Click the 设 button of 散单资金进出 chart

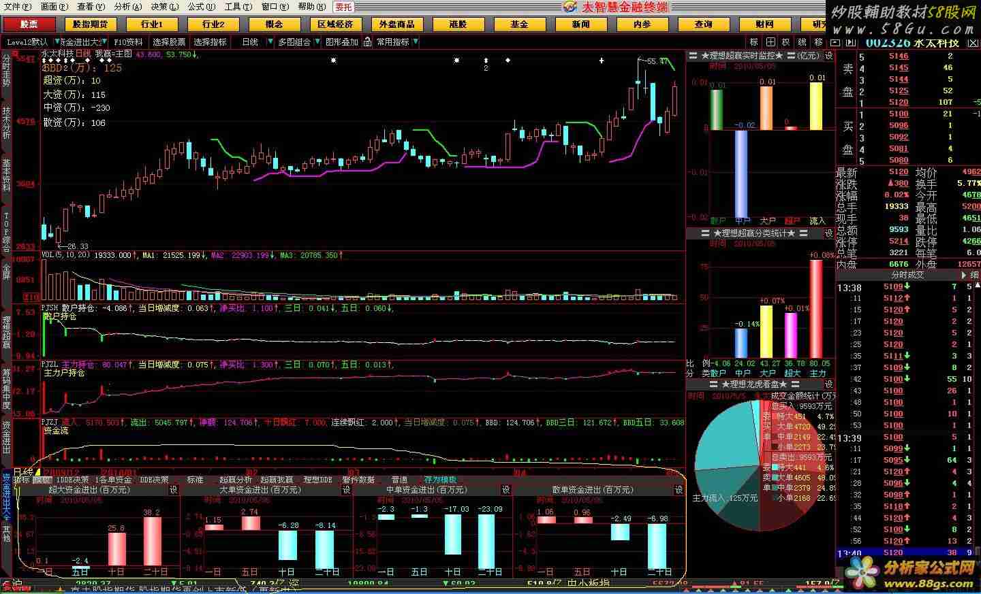coord(679,490)
